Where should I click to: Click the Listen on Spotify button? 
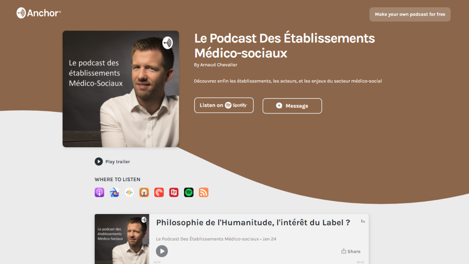(224, 105)
